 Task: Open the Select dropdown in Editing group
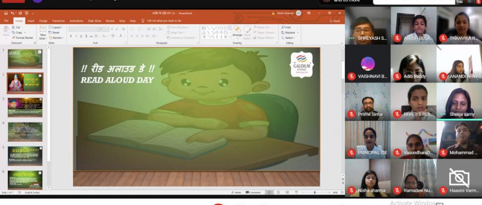click(x=288, y=37)
